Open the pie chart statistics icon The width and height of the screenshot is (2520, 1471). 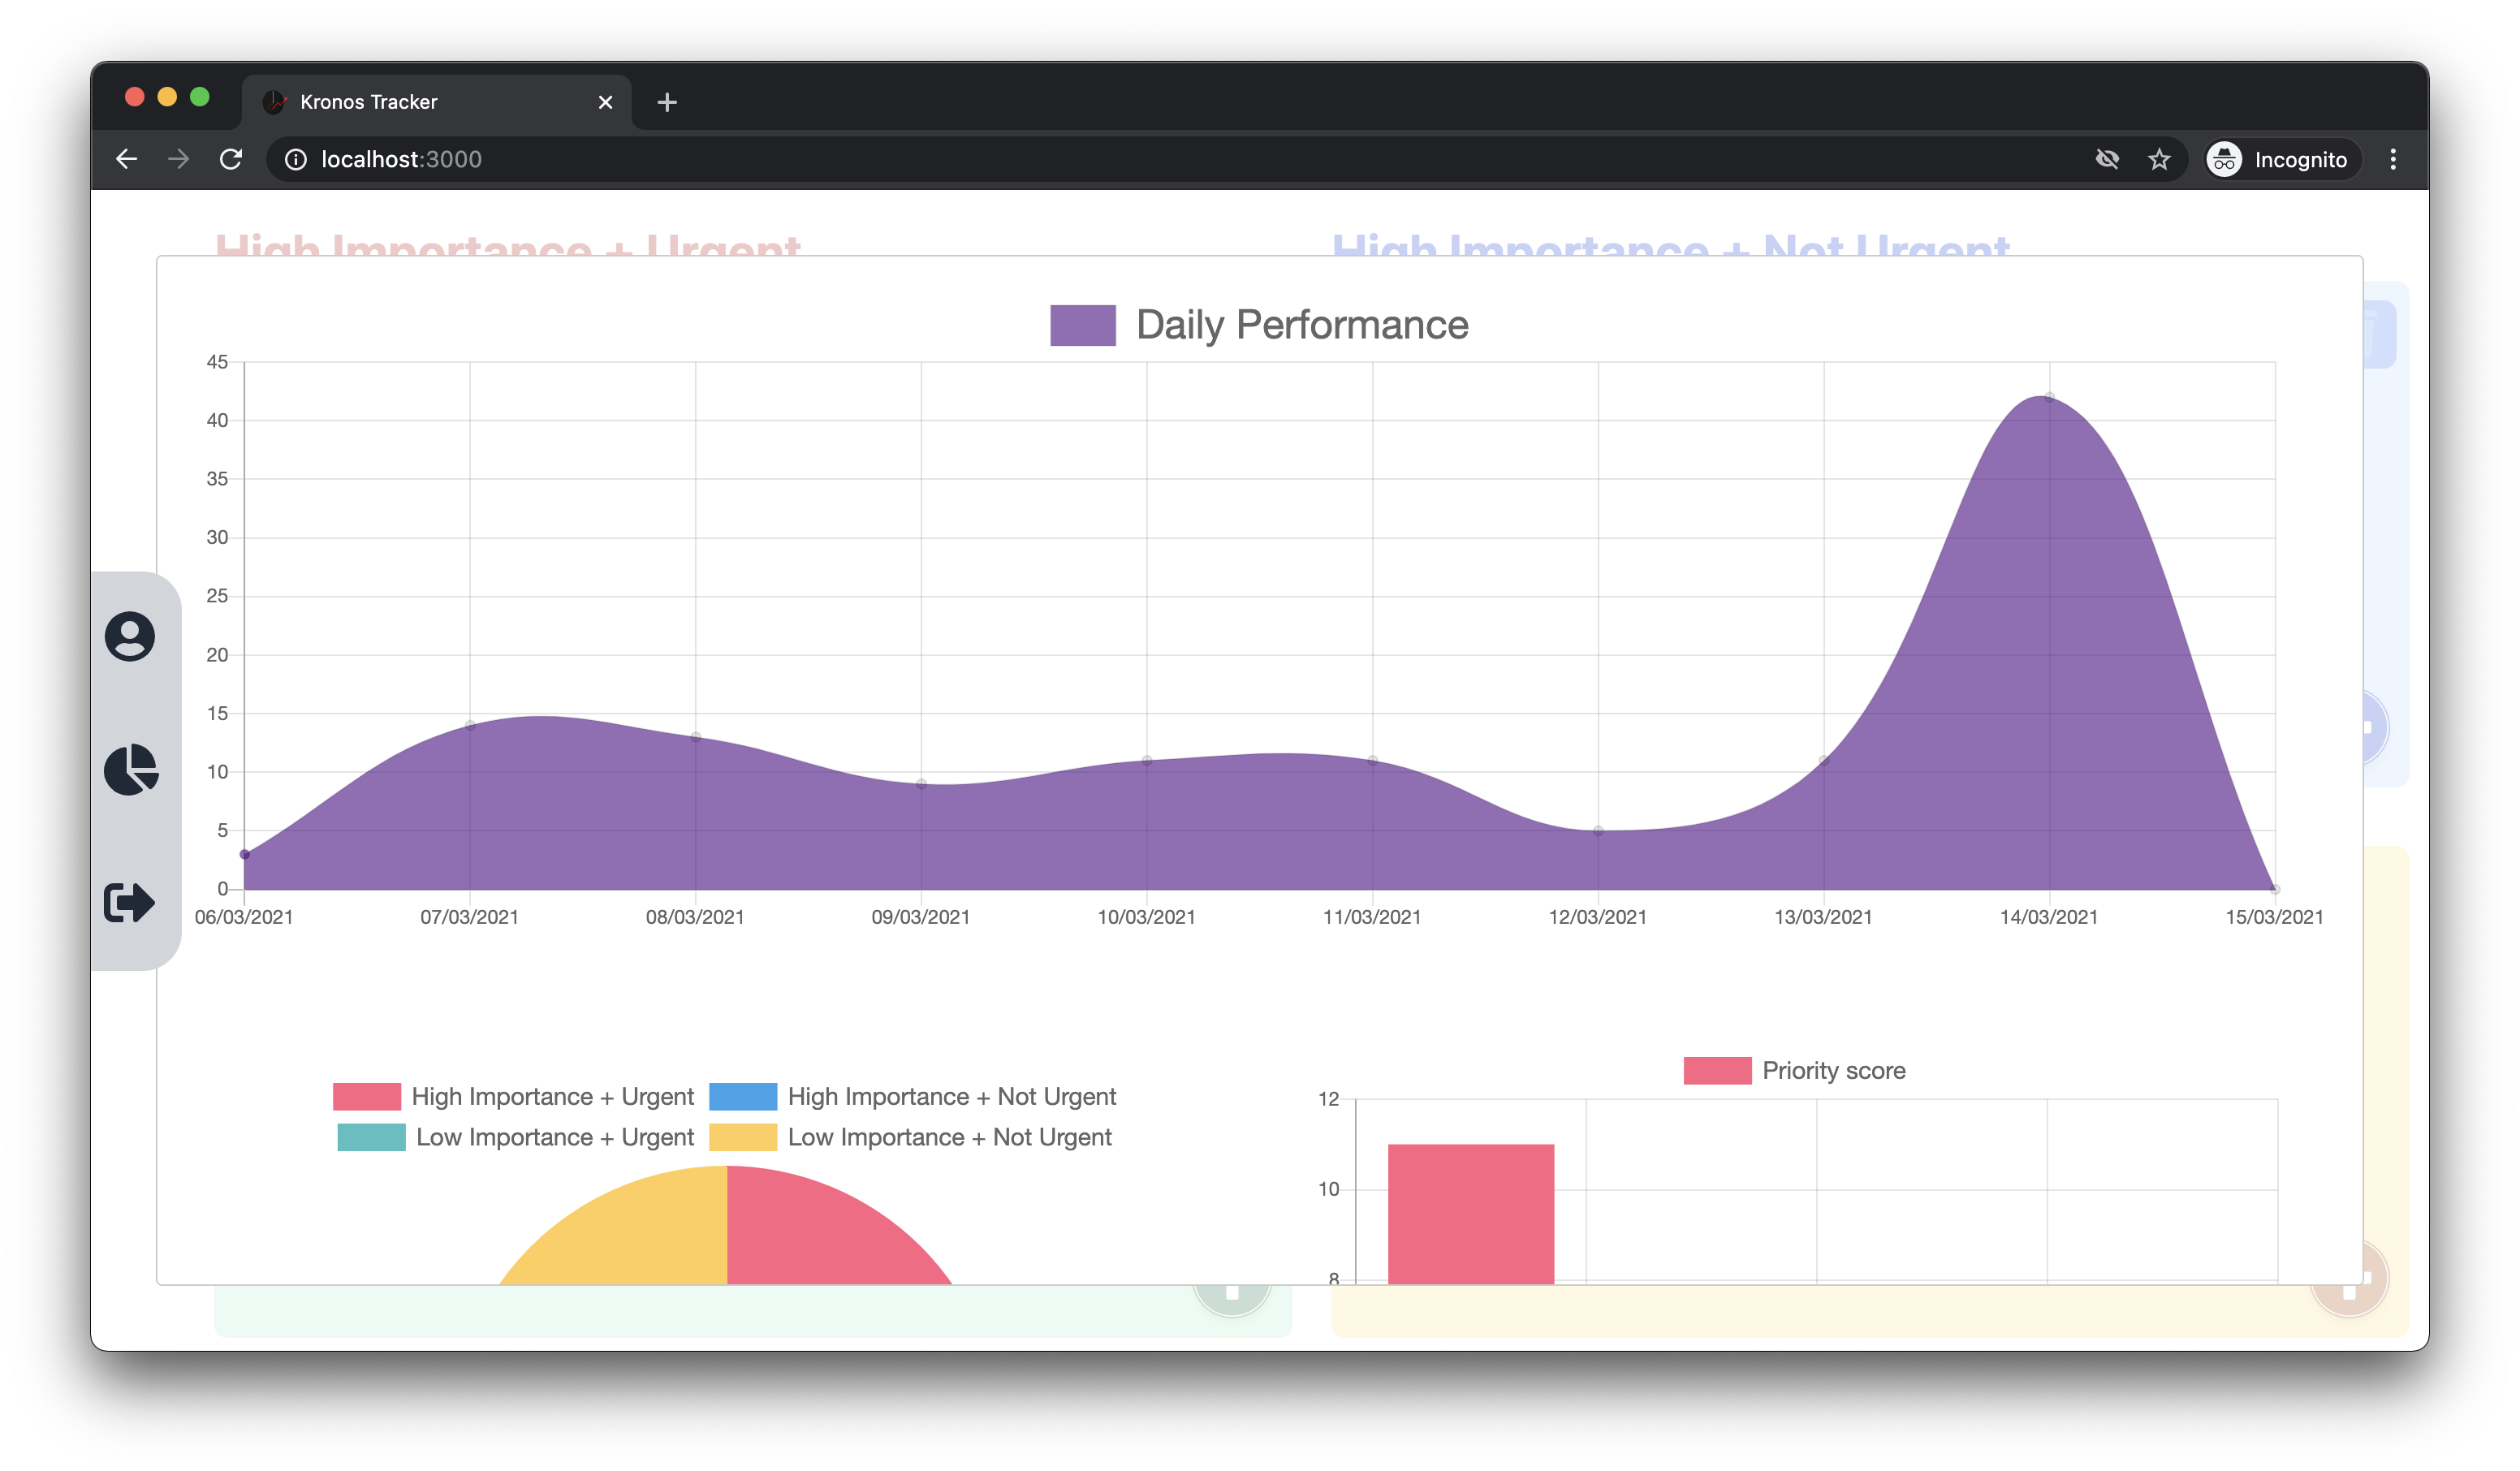(130, 769)
